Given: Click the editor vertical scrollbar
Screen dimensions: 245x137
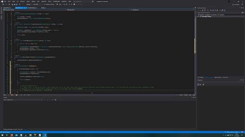Looking at the screenshot, I should click(x=195, y=52).
